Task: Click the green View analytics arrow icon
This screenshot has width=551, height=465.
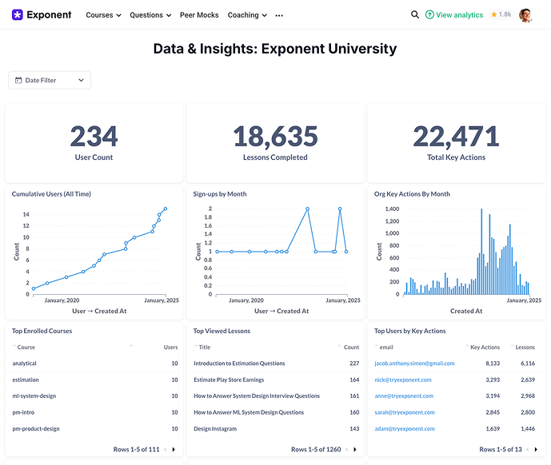Action: coord(429,14)
